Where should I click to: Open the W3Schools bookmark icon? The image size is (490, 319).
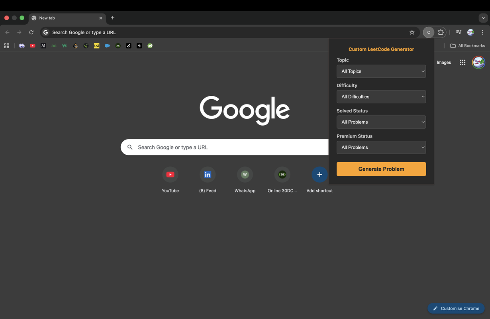tap(65, 46)
